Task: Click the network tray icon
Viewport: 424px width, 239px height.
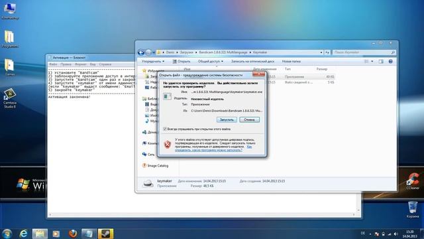Action: pos(390,234)
